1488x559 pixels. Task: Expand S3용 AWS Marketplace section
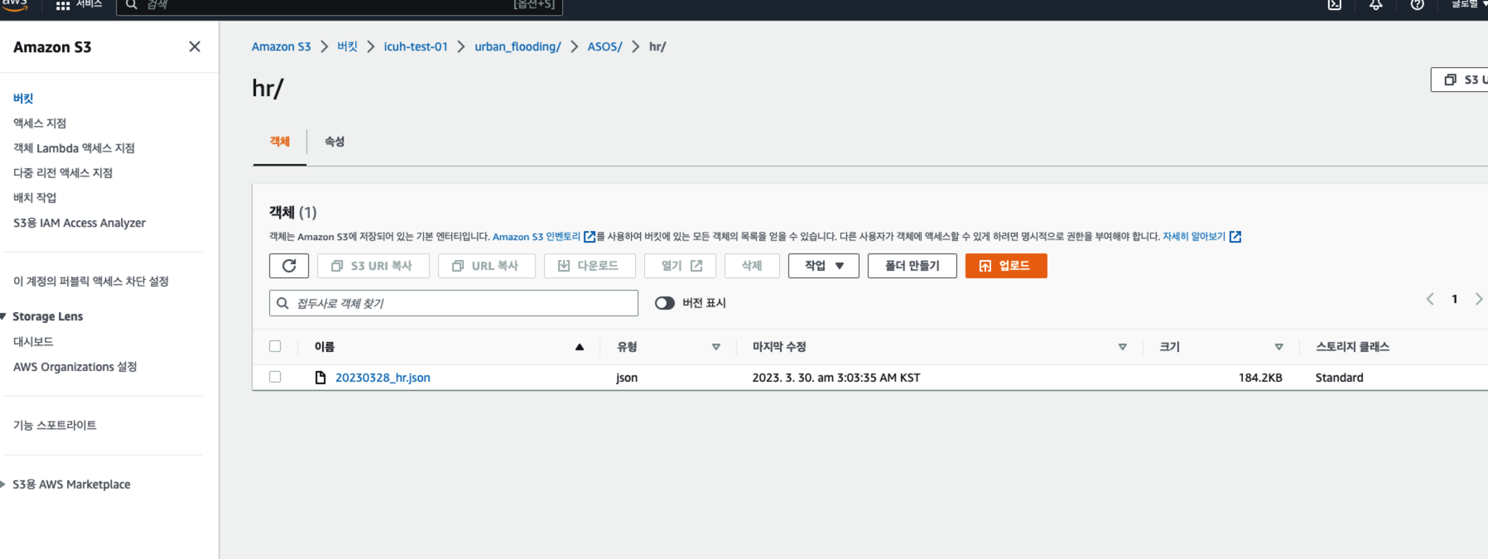(4, 484)
